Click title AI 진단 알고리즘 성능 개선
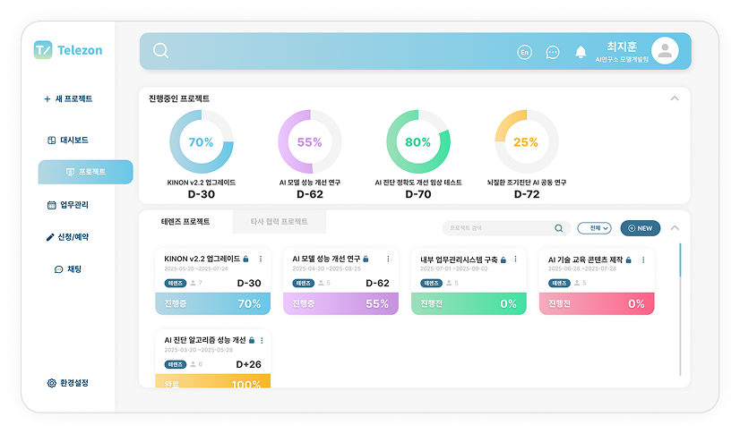 (x=205, y=340)
